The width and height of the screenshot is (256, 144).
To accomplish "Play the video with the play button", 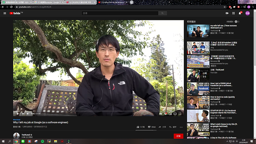I will (18, 114).
